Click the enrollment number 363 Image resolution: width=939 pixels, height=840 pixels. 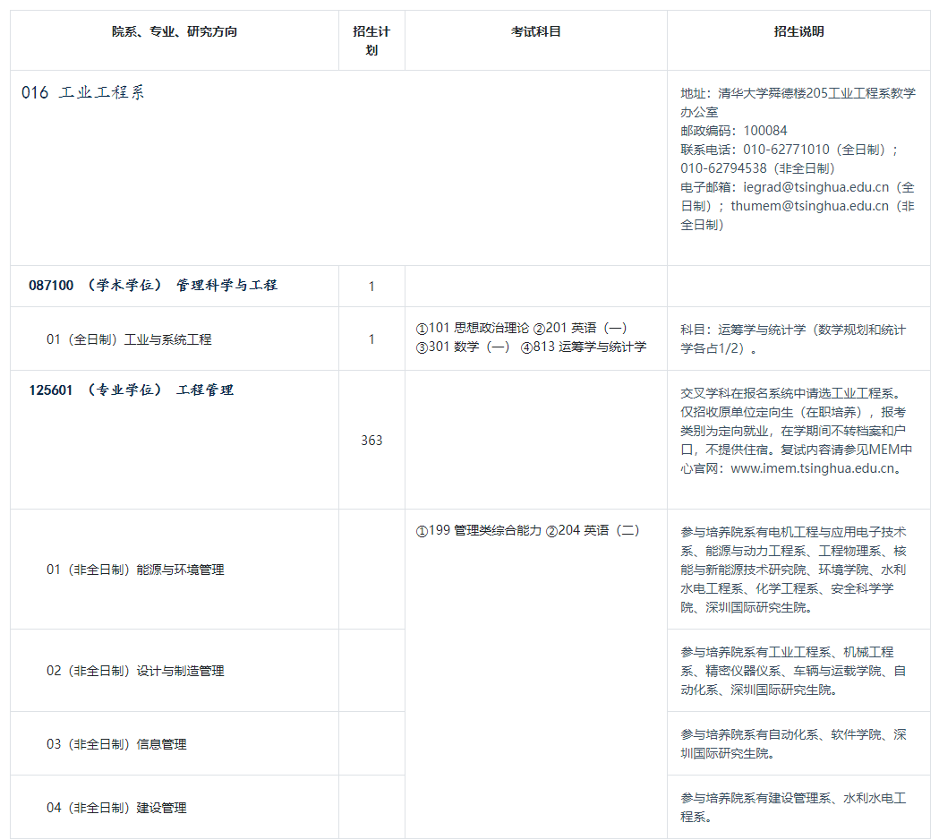(x=371, y=441)
